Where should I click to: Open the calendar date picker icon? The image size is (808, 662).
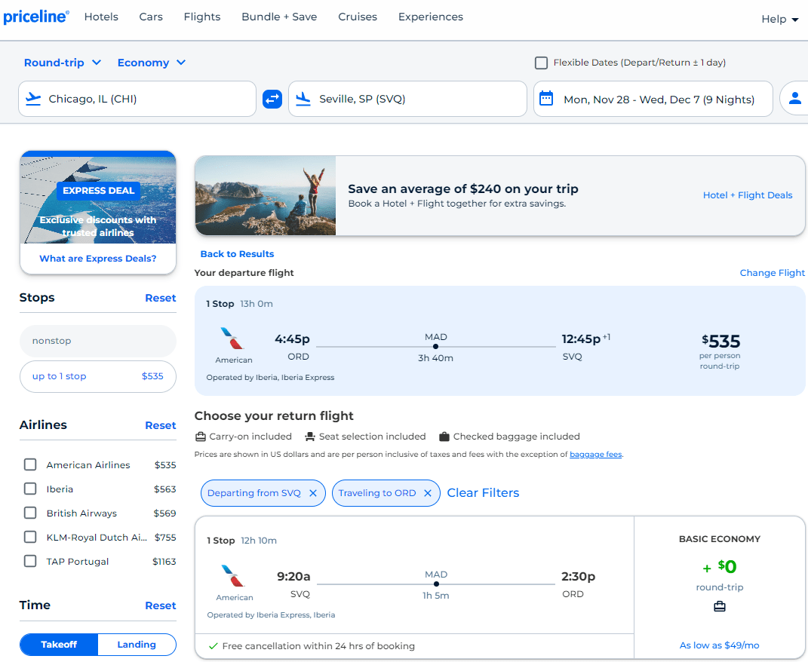(546, 99)
